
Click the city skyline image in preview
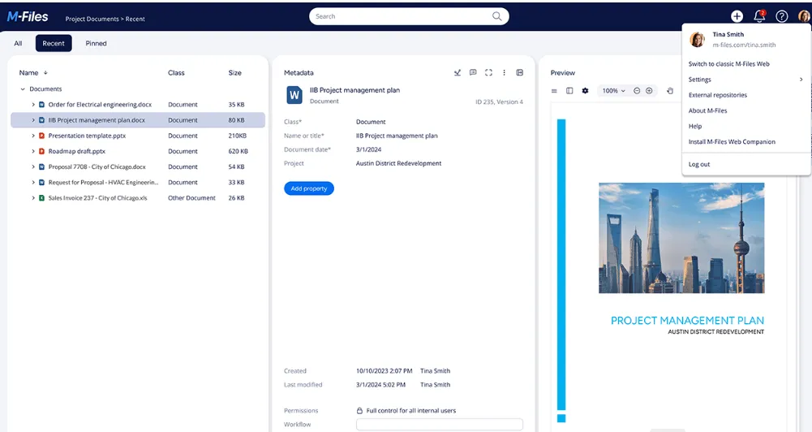681,238
